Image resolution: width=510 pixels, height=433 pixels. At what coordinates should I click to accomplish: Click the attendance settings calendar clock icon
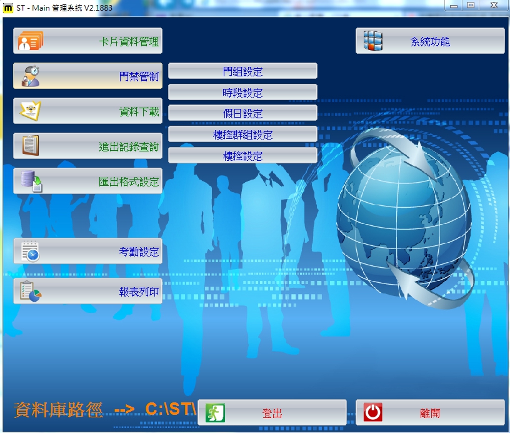30,251
